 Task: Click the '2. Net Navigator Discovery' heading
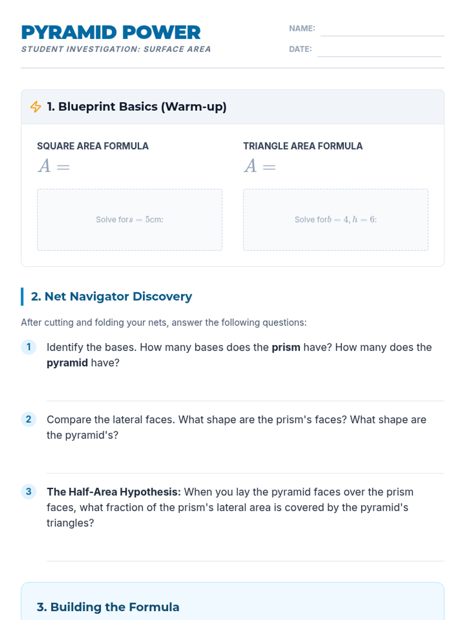[112, 296]
